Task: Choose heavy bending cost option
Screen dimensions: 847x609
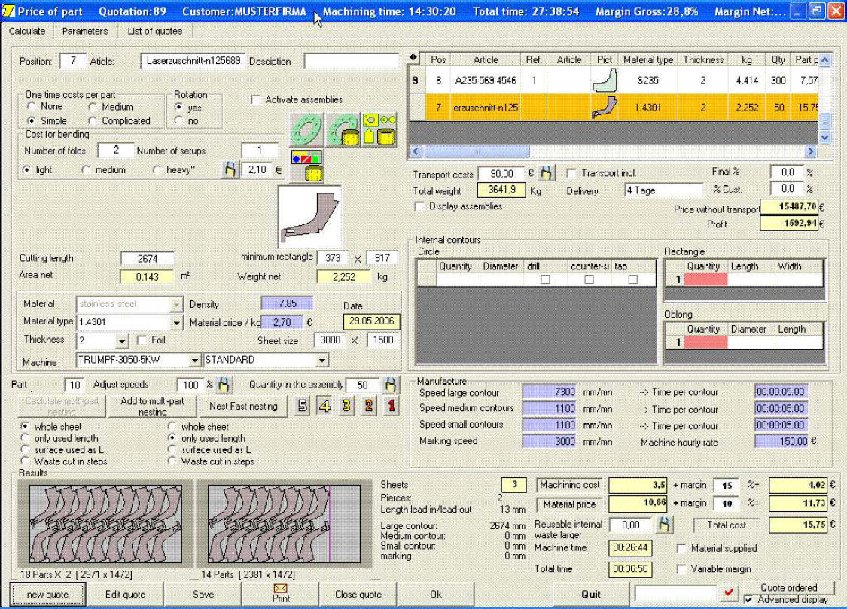Action: point(157,169)
